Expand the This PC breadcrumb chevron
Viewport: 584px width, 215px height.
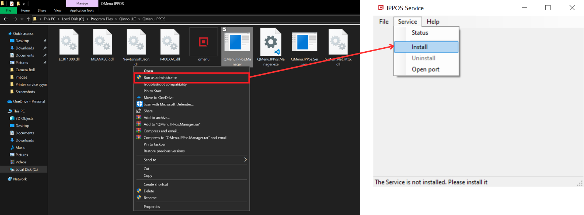[58, 19]
